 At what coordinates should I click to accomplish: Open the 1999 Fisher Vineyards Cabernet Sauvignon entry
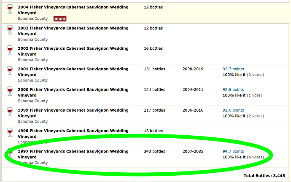point(73,113)
